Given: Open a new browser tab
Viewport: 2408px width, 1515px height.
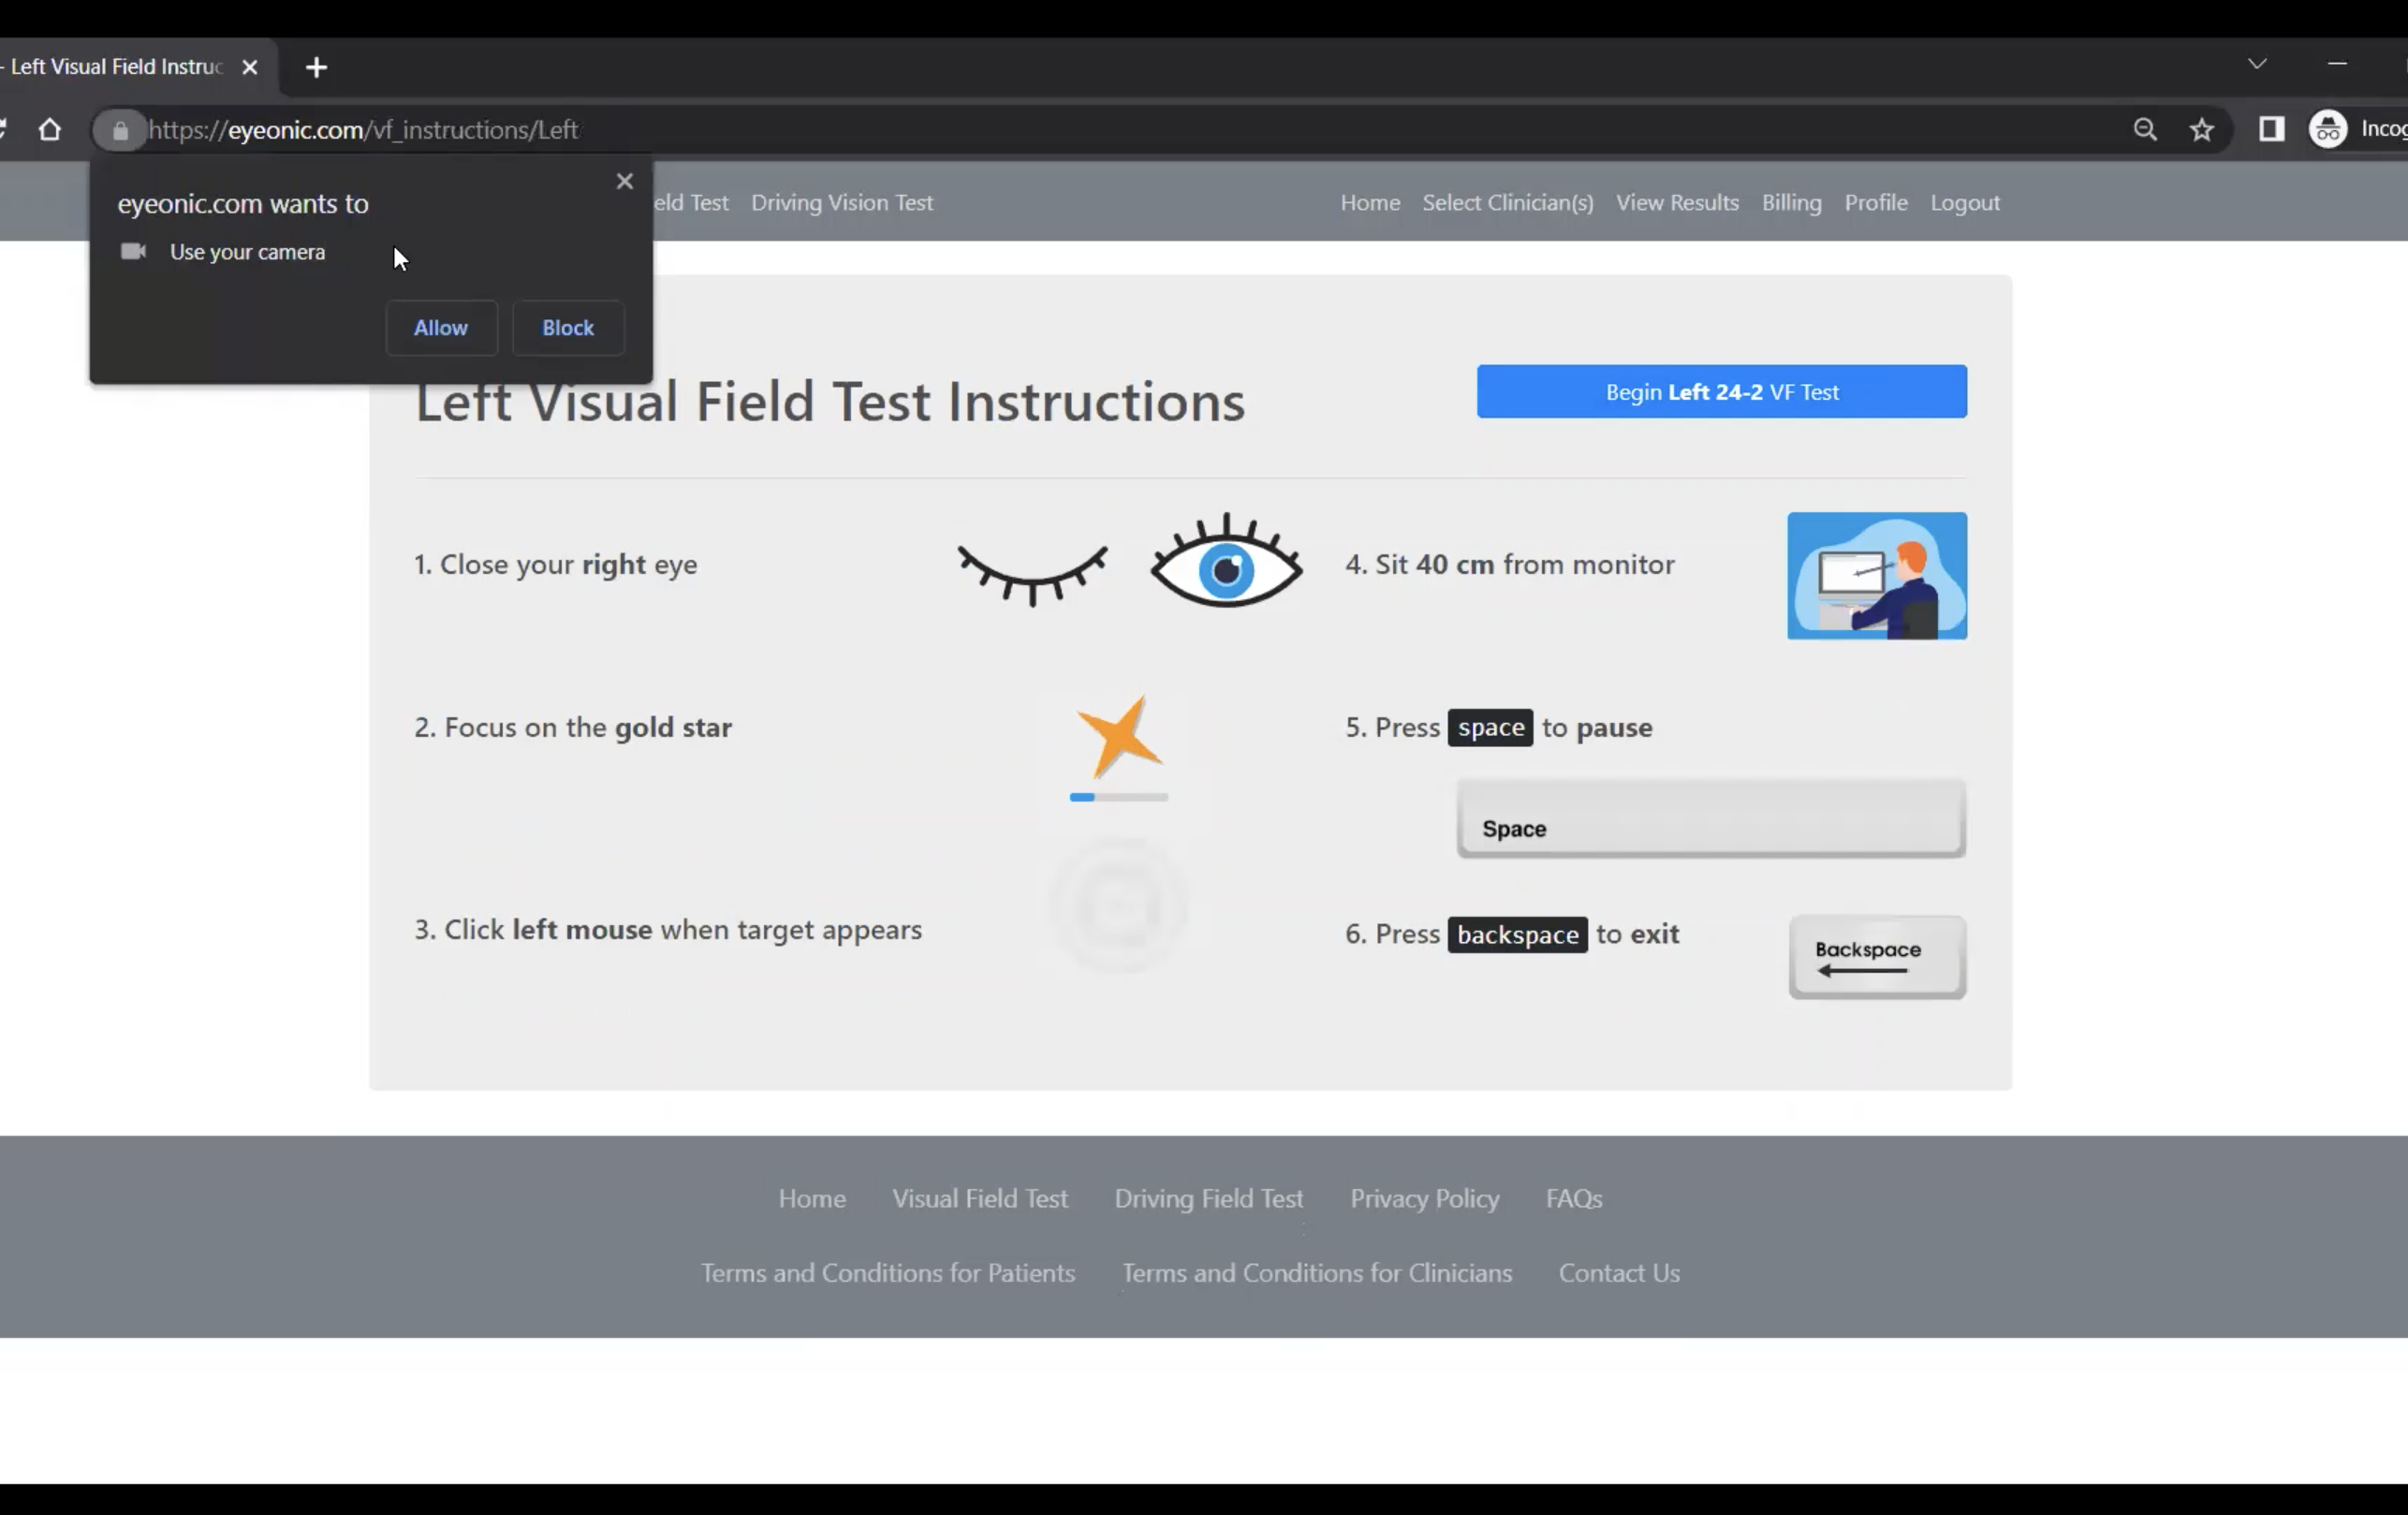Looking at the screenshot, I should (316, 67).
